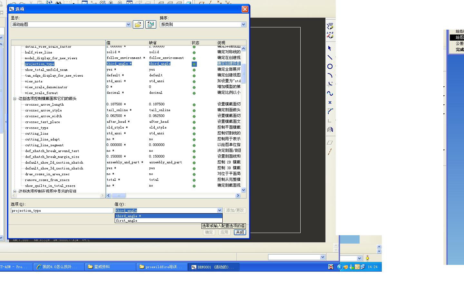The height and width of the screenshot is (290, 464).
Task: Click the constraint pencil icon in the toolbar
Action: tap(330, 35)
